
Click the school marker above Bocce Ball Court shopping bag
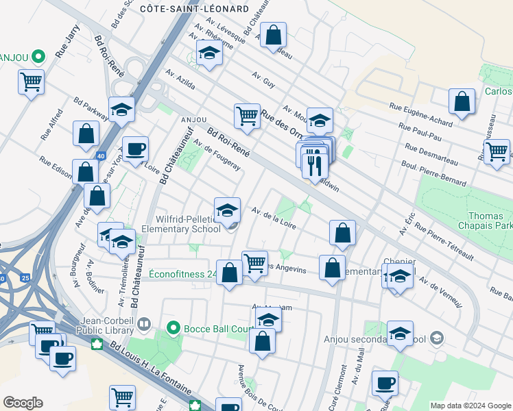click(268, 319)
